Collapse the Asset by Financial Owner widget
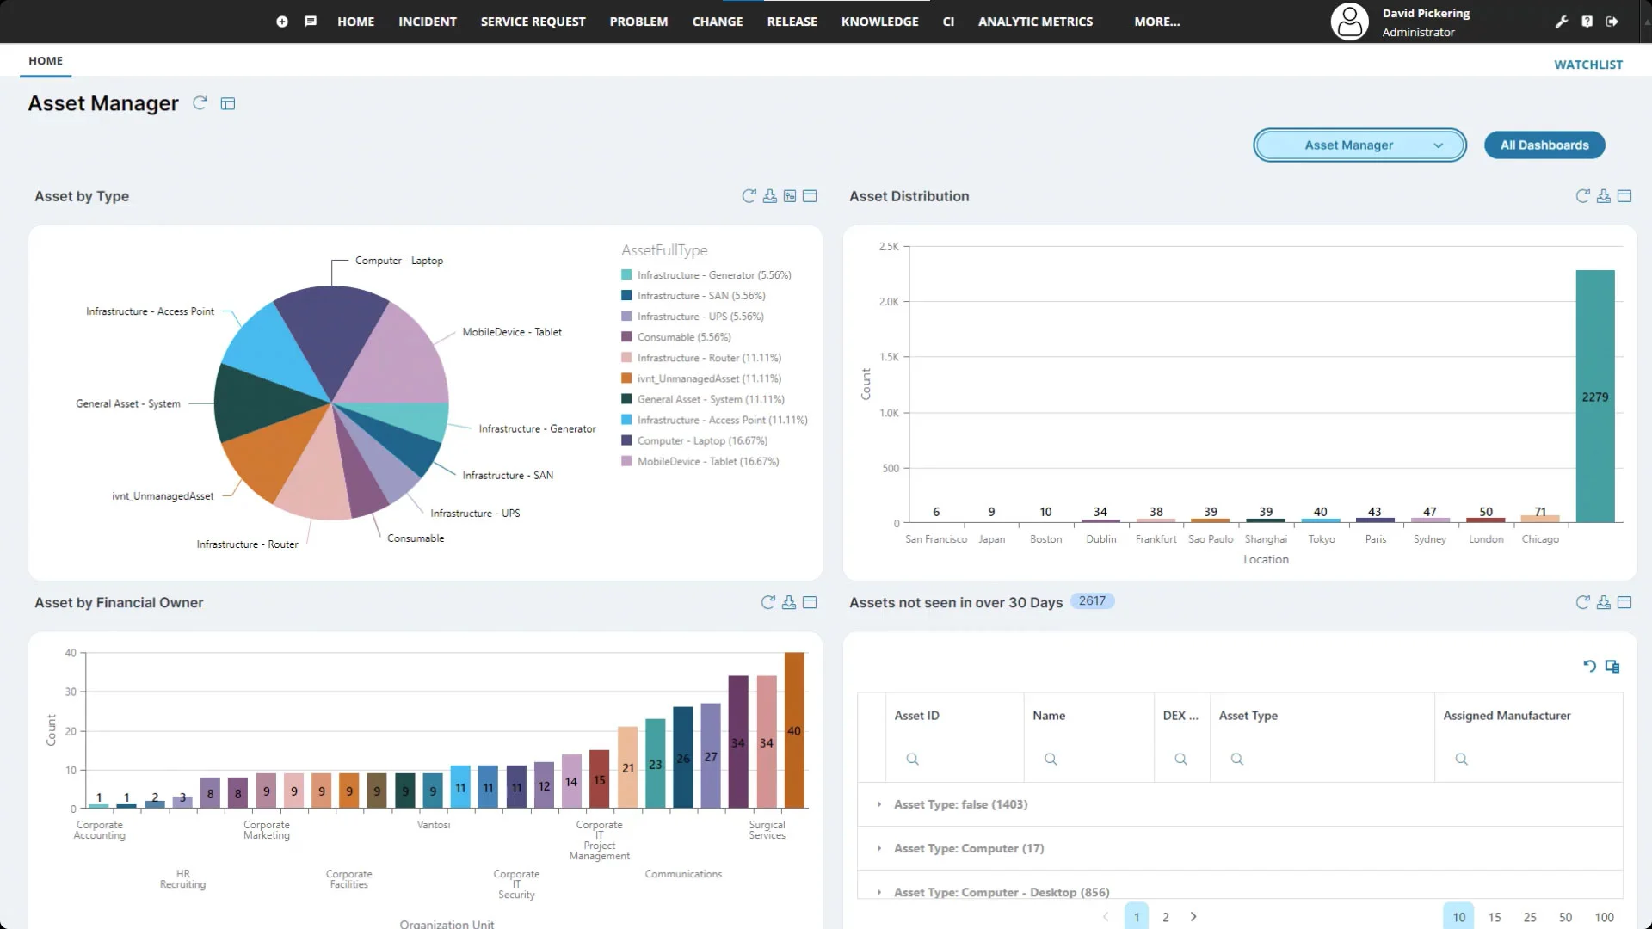Screen dimensions: 1652x929 [x=810, y=602]
